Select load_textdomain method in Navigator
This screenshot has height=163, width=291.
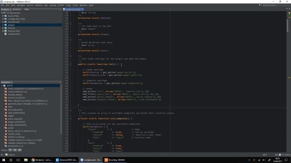tap(16, 113)
